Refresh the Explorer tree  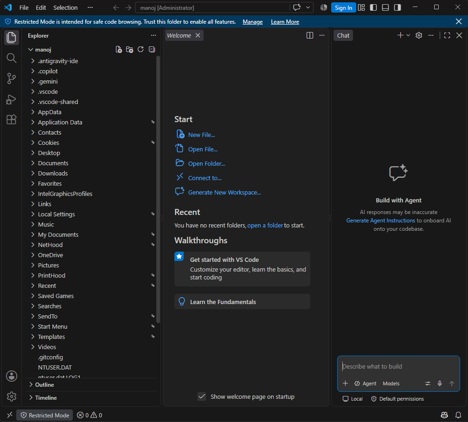(x=141, y=50)
